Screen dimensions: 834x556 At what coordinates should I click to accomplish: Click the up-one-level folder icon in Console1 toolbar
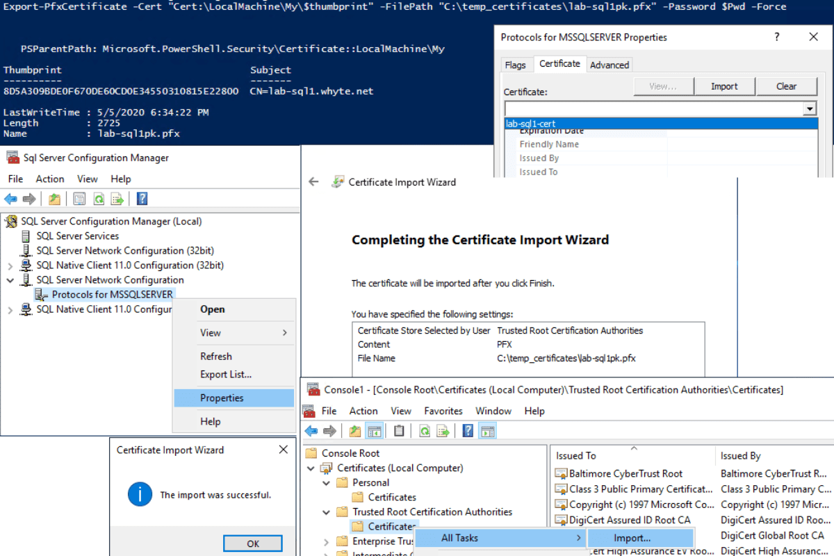pyautogui.click(x=355, y=431)
